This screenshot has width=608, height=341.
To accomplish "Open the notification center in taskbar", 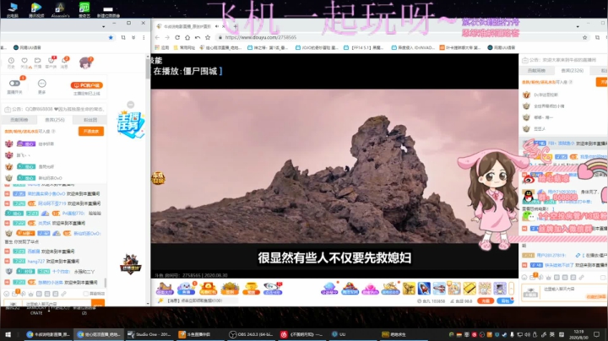I will click(596, 334).
